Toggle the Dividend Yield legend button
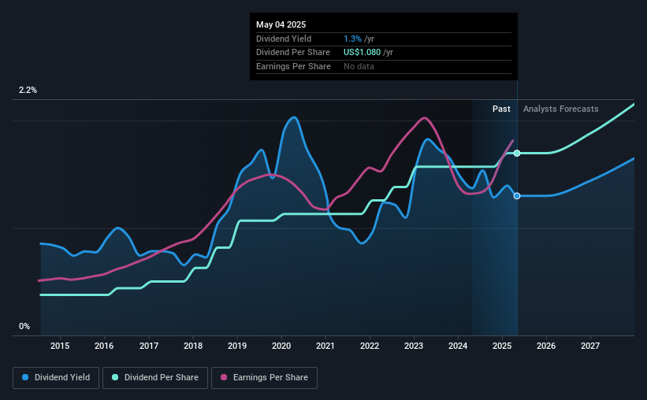 [x=56, y=378]
